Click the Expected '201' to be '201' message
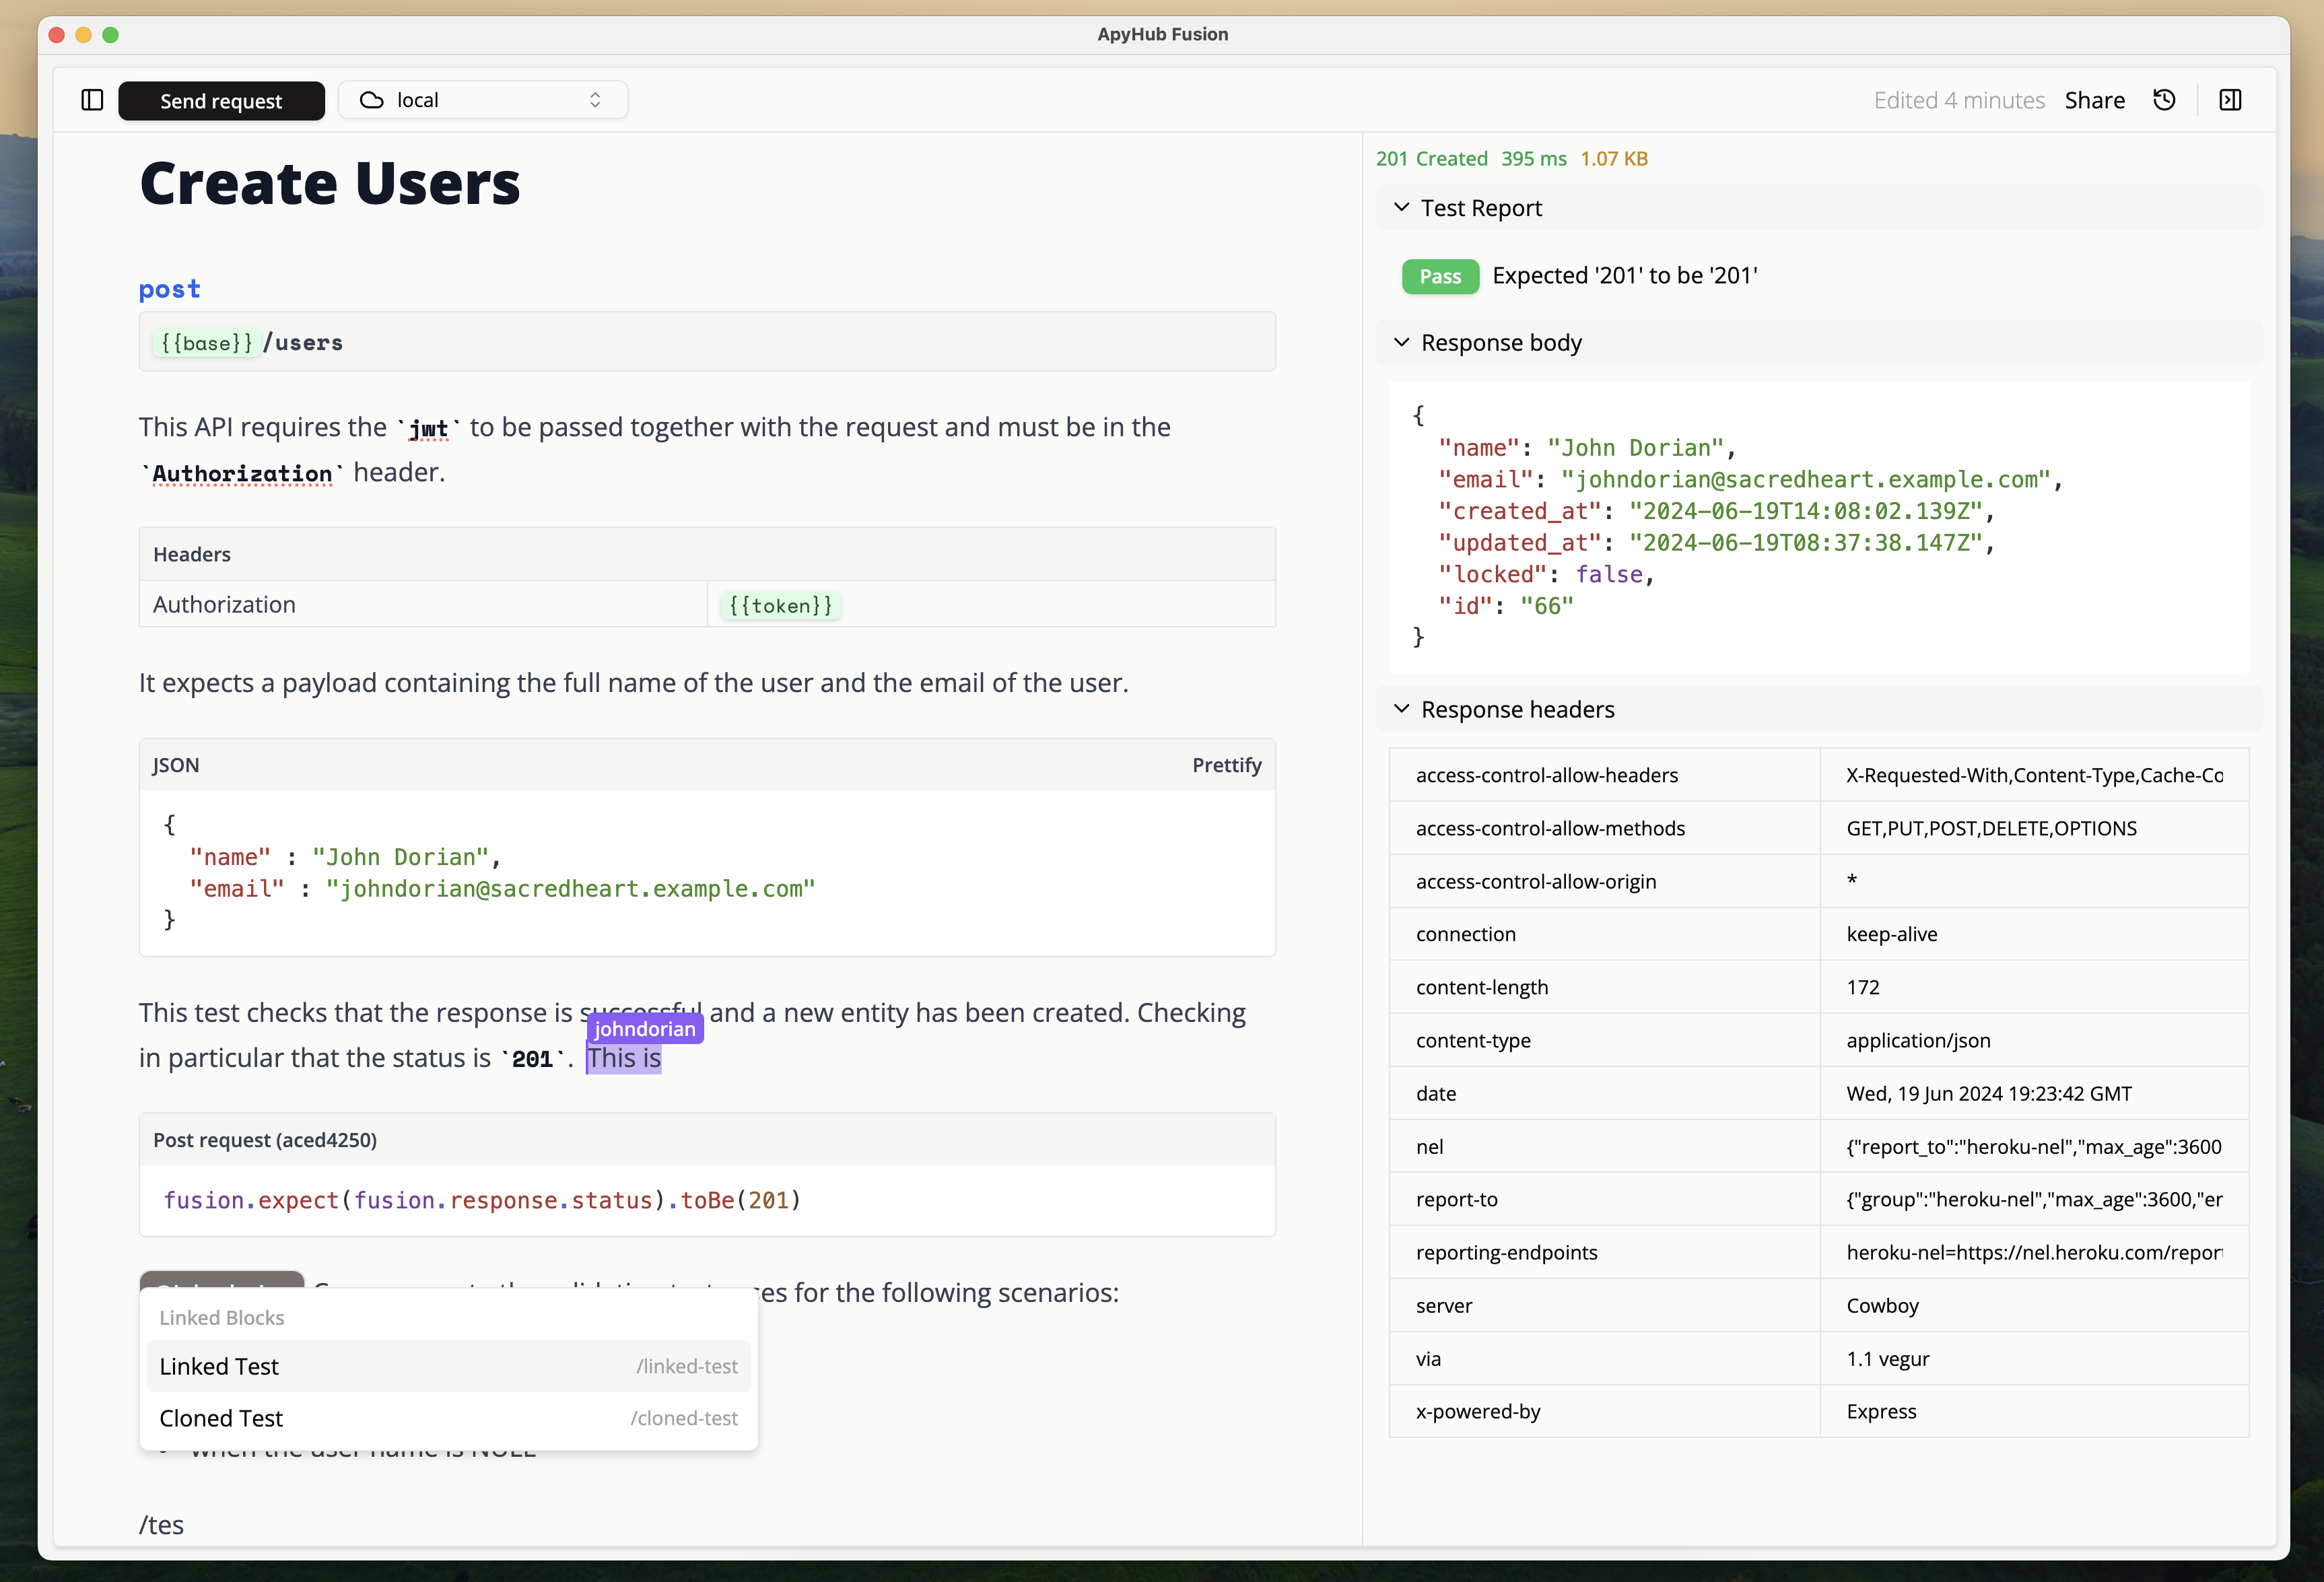Image resolution: width=2324 pixels, height=1582 pixels. click(x=1625, y=276)
